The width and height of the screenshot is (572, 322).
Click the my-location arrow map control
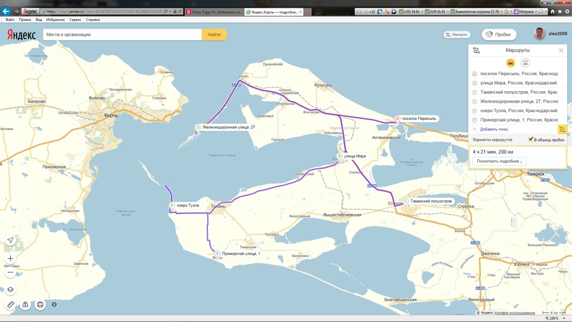click(x=10, y=240)
